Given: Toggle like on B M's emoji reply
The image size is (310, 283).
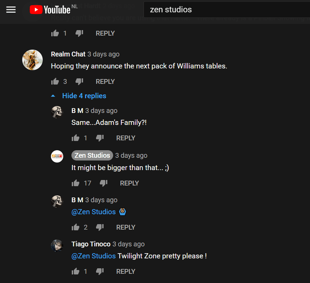Looking at the screenshot, I should pos(76,227).
